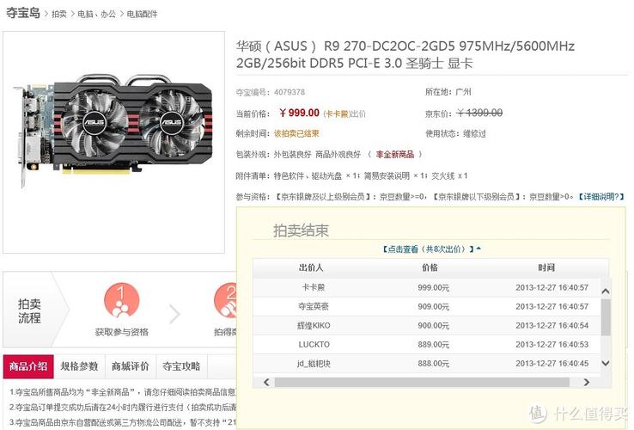Click the 所在地: 广州 text
Screen dimensions: 634x430
(448, 92)
